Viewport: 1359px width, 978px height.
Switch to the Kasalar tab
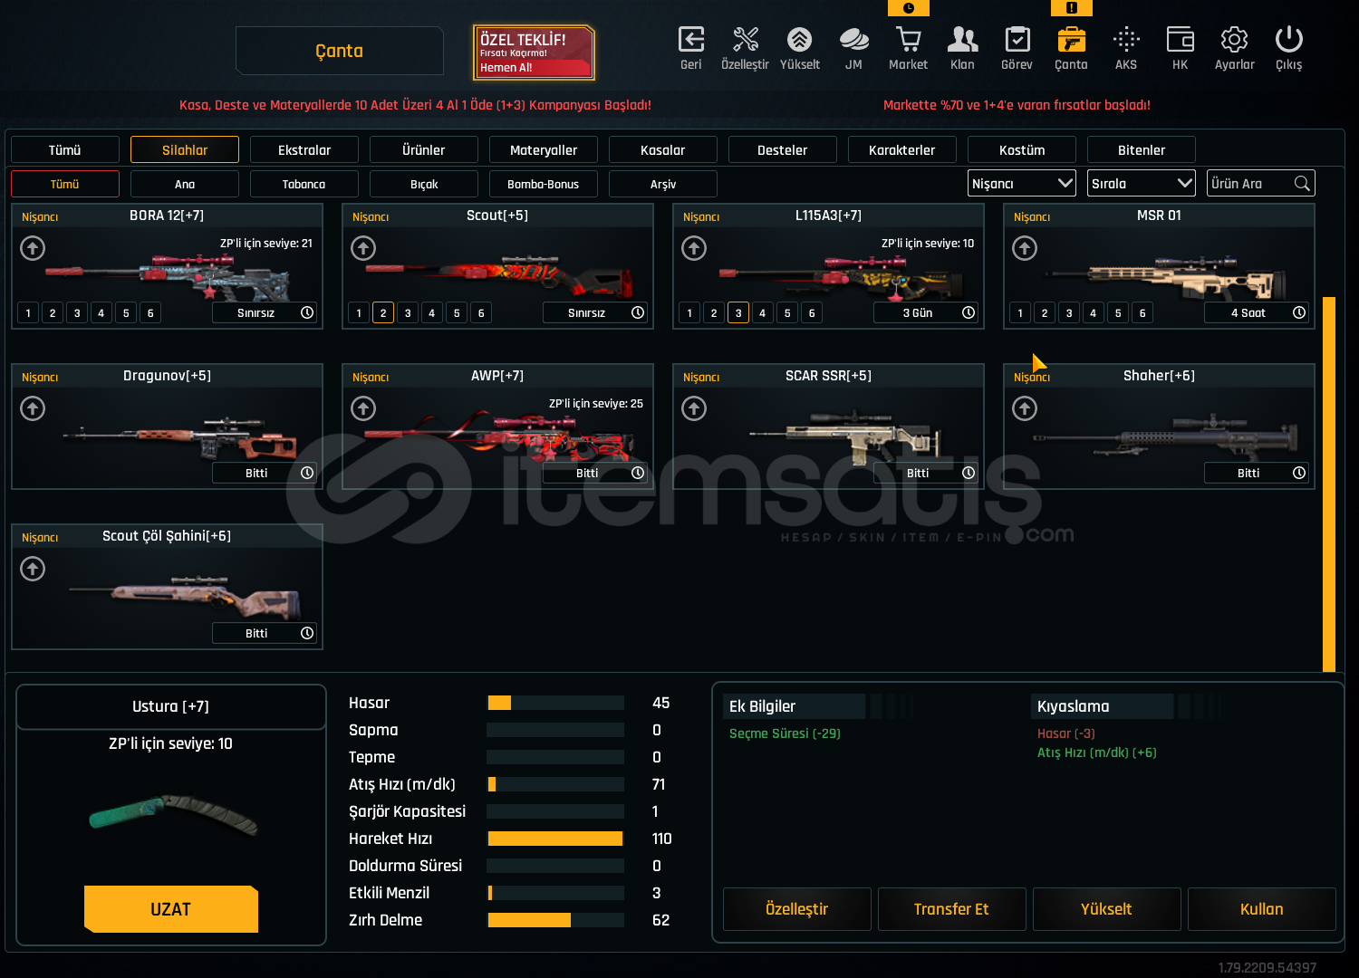(x=662, y=150)
